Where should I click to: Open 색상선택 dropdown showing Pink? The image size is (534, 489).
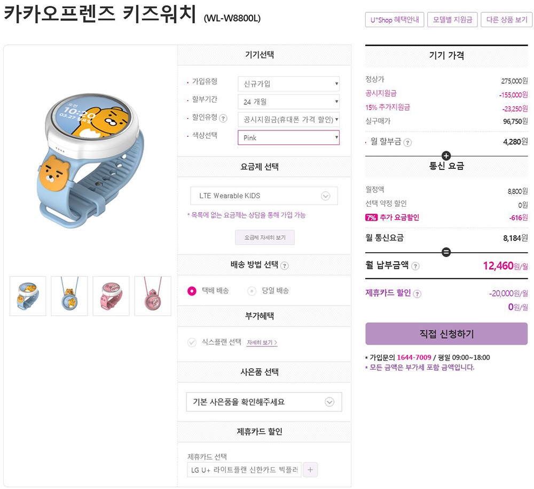tap(289, 137)
